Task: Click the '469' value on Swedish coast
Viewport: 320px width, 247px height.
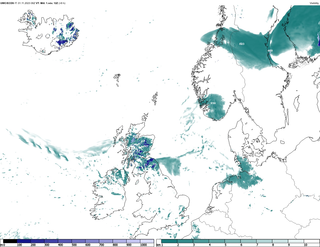Action: [x=270, y=51]
